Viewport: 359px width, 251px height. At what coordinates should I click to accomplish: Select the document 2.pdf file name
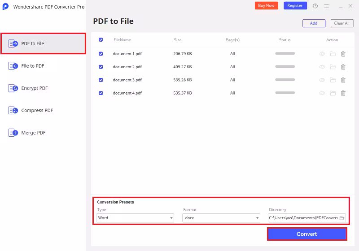point(127,67)
